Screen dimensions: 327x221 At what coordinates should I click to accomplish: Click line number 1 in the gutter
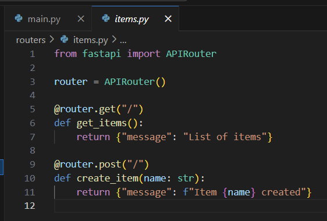tap(33, 54)
